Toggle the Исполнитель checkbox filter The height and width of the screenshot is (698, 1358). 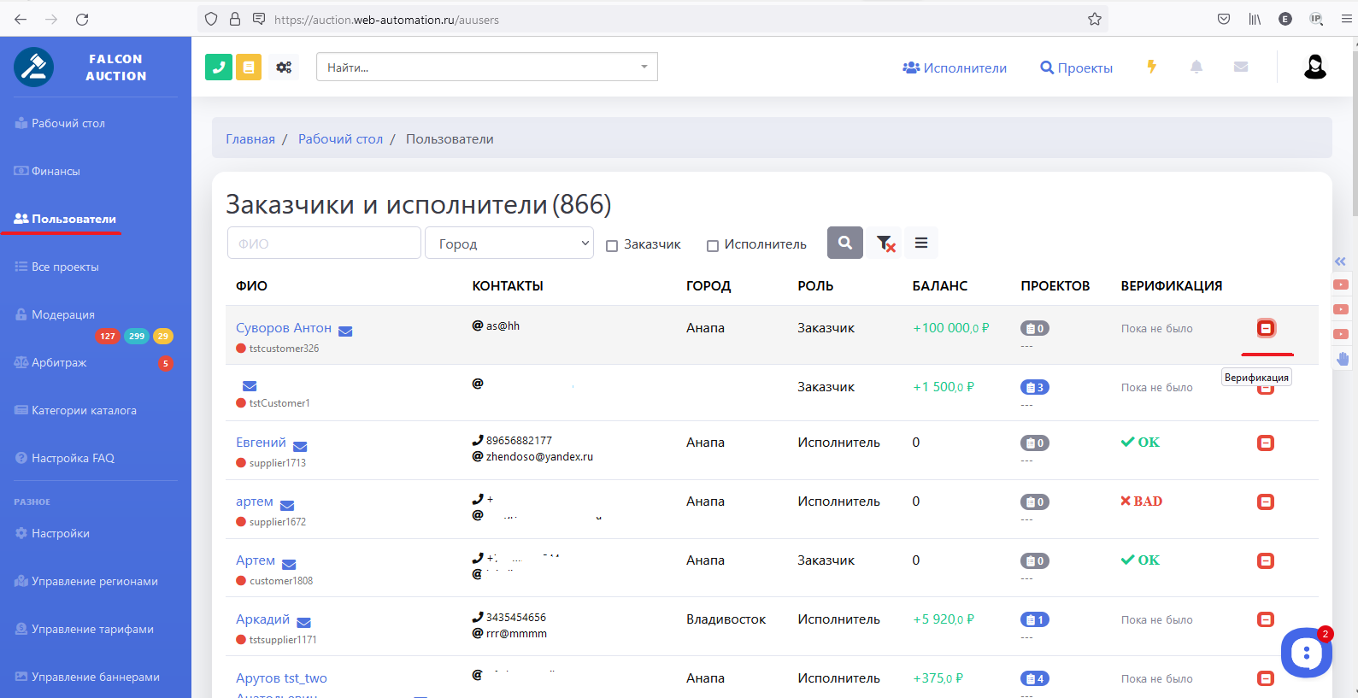tap(713, 246)
